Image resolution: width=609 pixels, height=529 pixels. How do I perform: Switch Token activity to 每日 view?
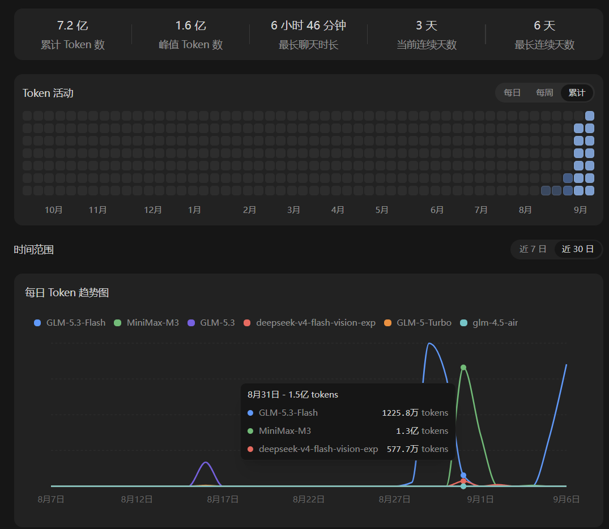tap(512, 93)
